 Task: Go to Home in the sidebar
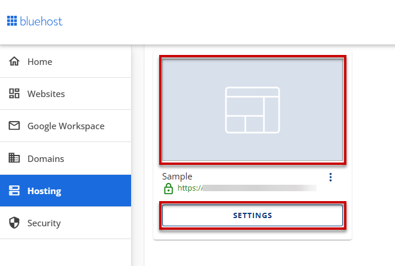point(66,61)
